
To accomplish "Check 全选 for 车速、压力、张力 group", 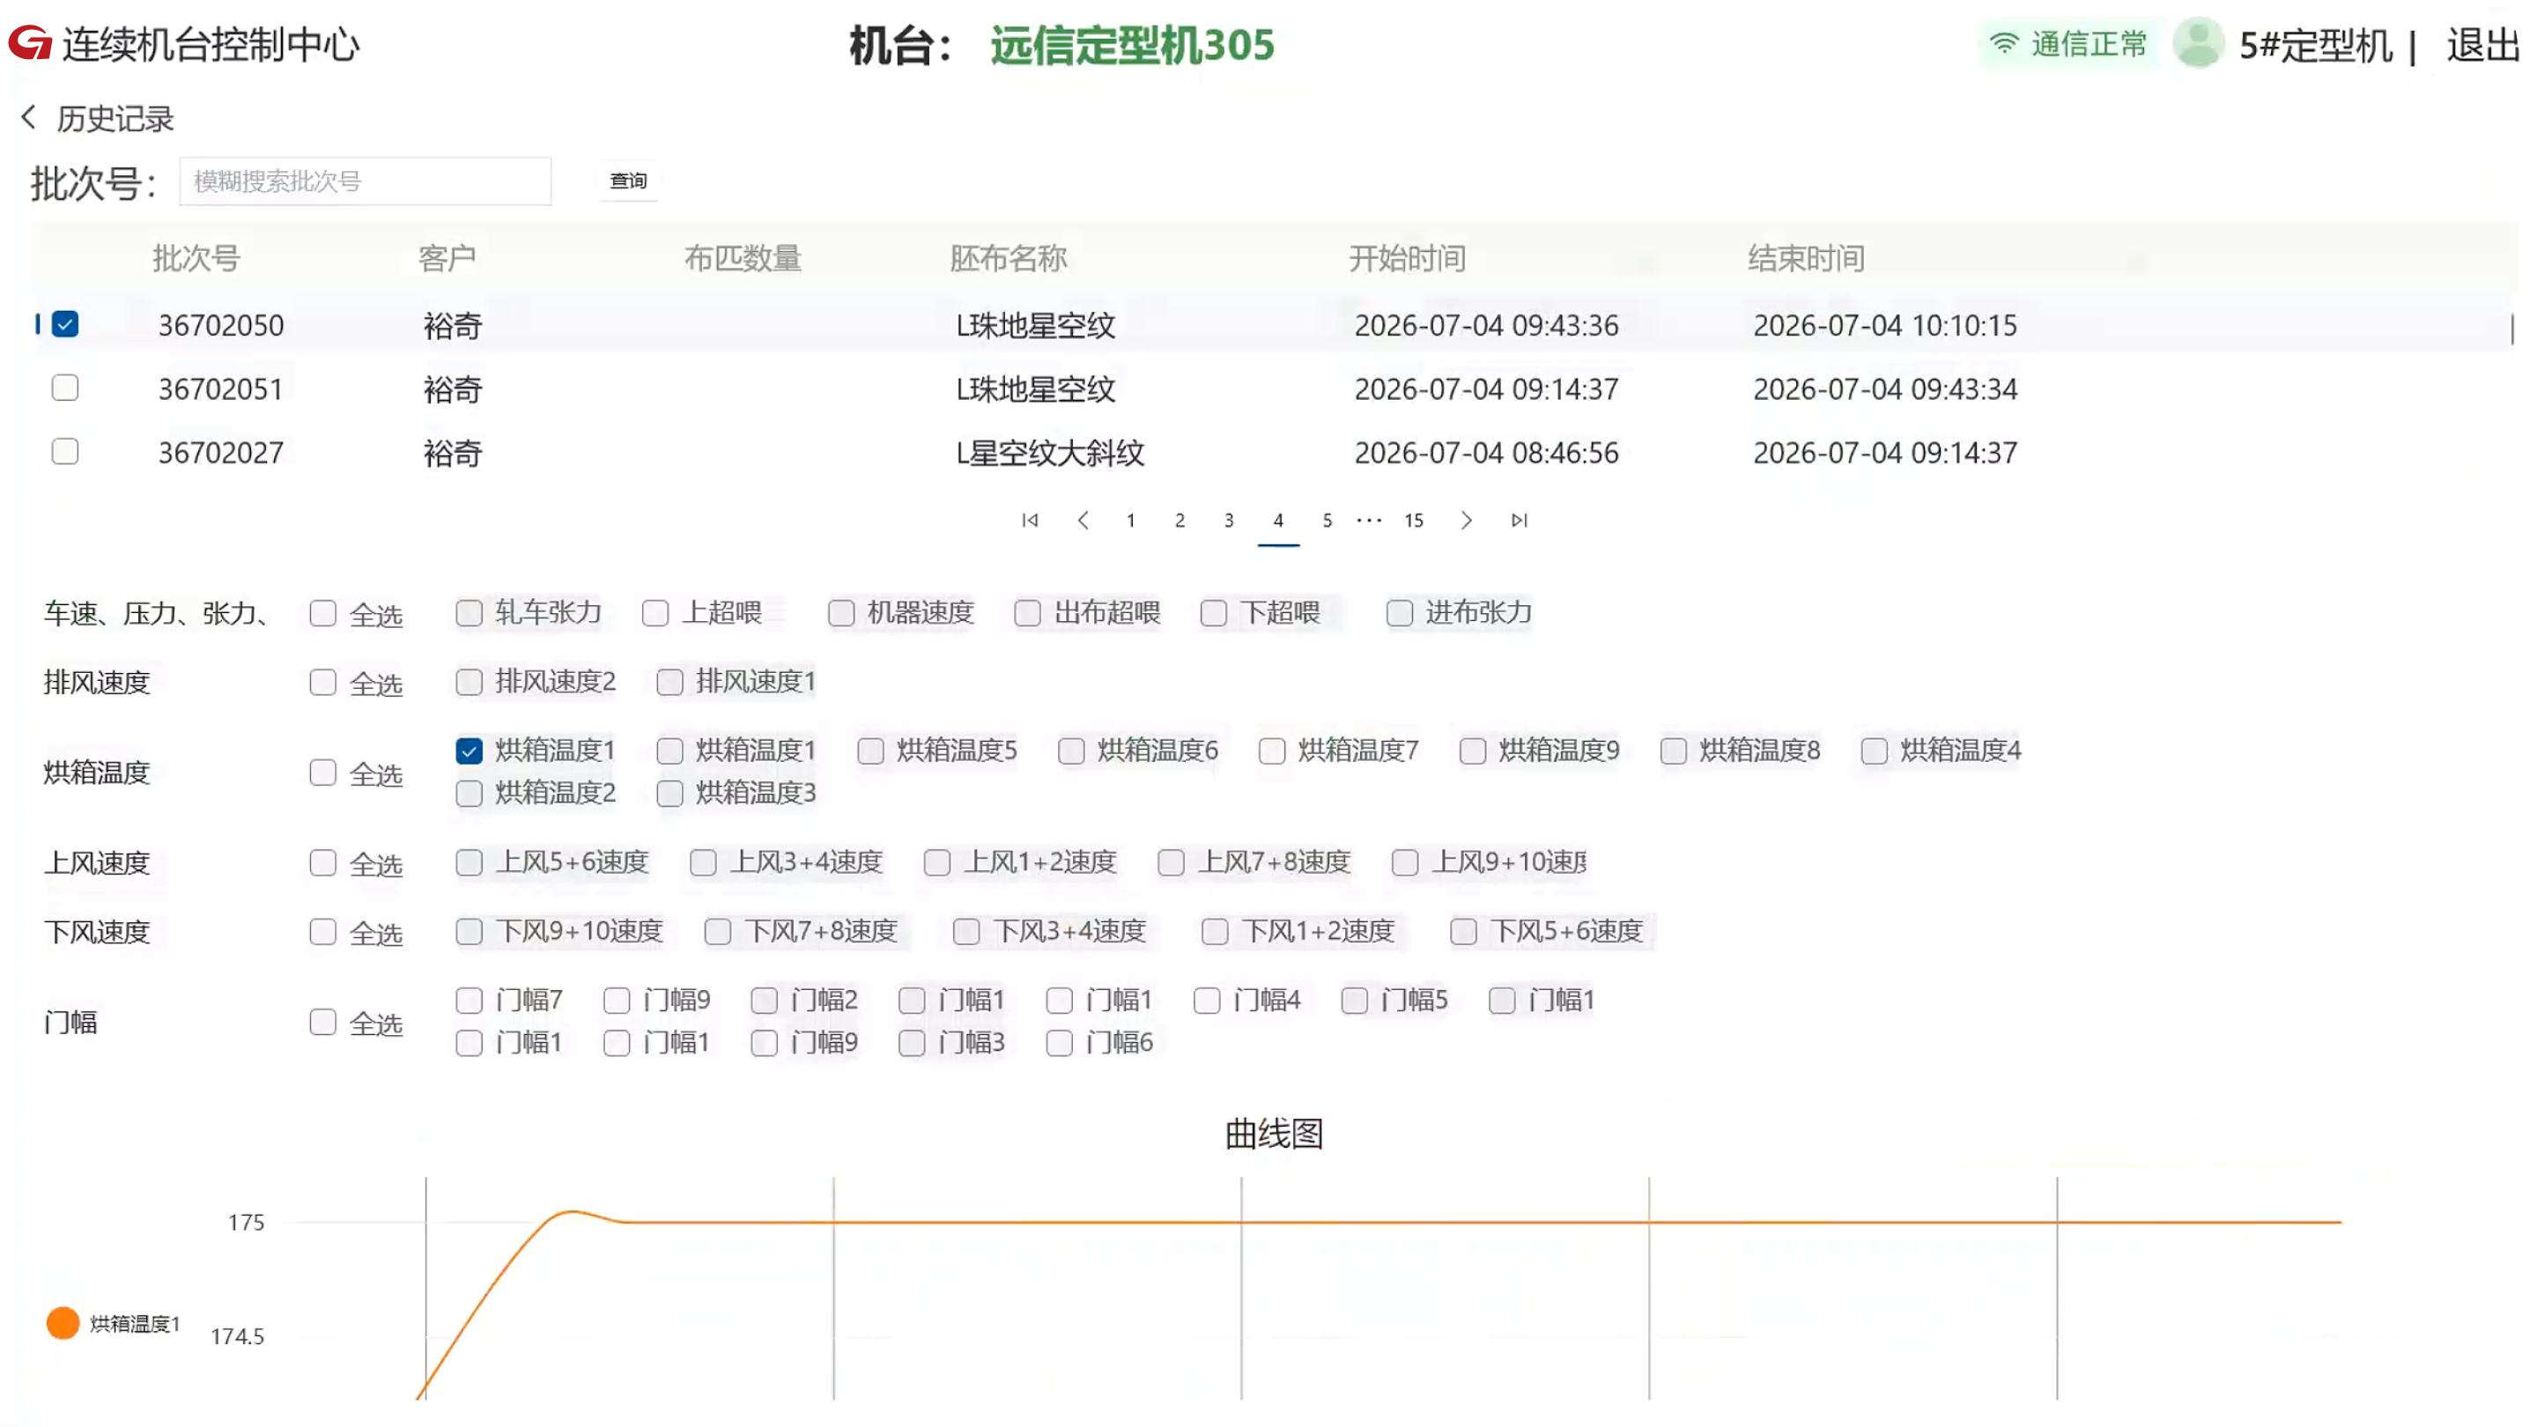I will [323, 614].
